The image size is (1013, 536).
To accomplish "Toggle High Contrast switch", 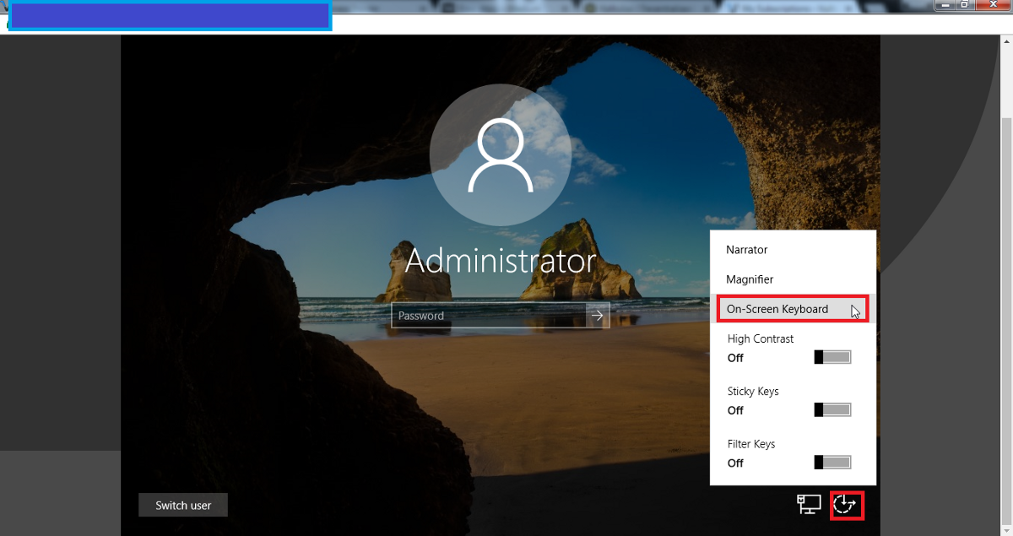I will tap(832, 357).
